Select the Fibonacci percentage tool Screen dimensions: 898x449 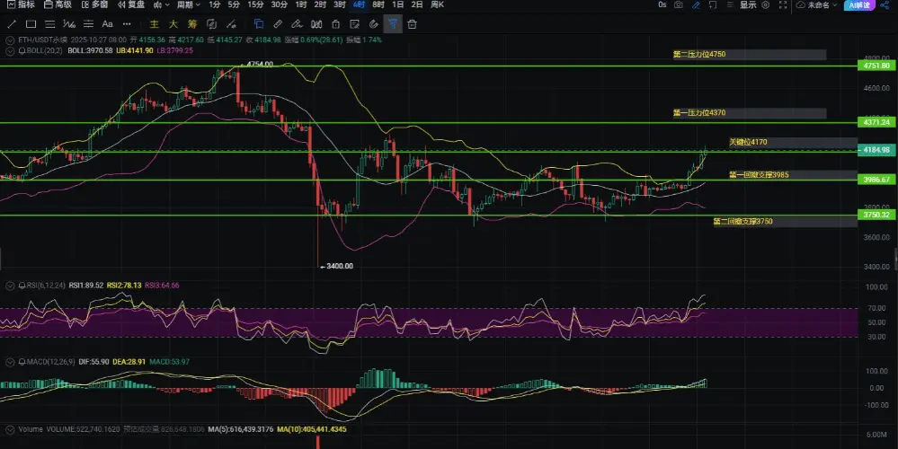[x=68, y=24]
